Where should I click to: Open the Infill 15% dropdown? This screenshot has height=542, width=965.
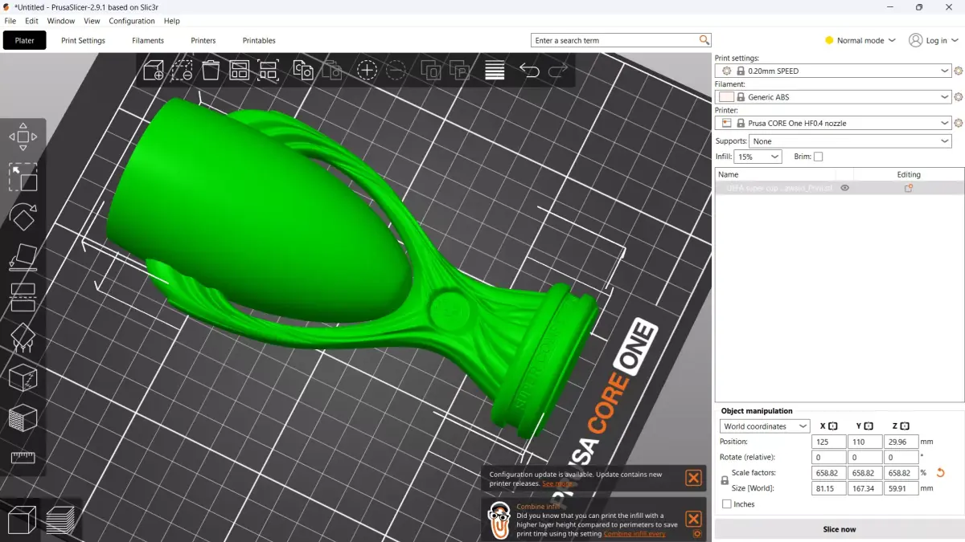click(758, 157)
